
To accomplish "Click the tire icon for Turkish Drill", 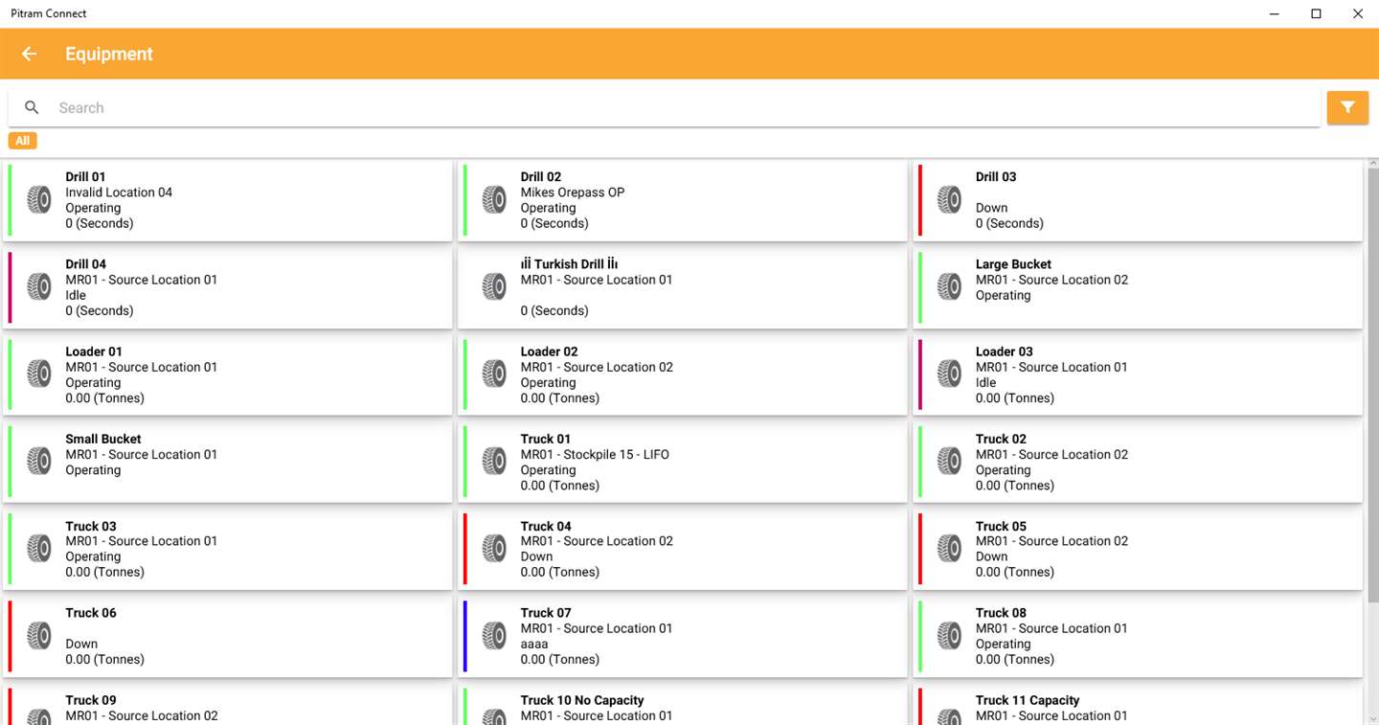I will [x=494, y=286].
